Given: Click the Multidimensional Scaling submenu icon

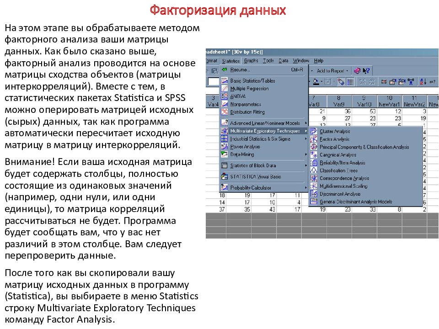Looking at the screenshot, I should pos(314,186).
